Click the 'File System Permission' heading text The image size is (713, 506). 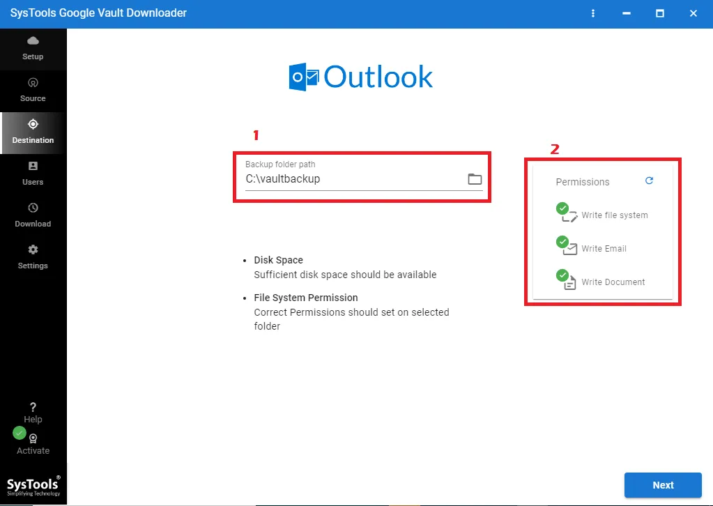click(x=305, y=298)
